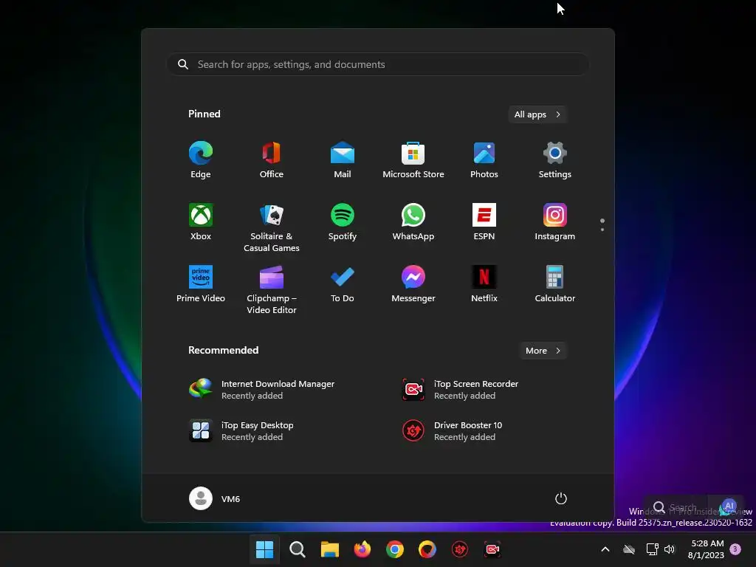Open the Calculator app
The image size is (756, 567).
pos(555,284)
